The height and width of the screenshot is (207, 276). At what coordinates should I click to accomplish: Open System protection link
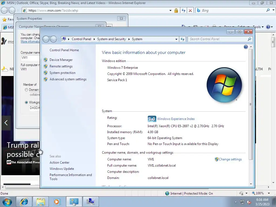tap(62, 73)
